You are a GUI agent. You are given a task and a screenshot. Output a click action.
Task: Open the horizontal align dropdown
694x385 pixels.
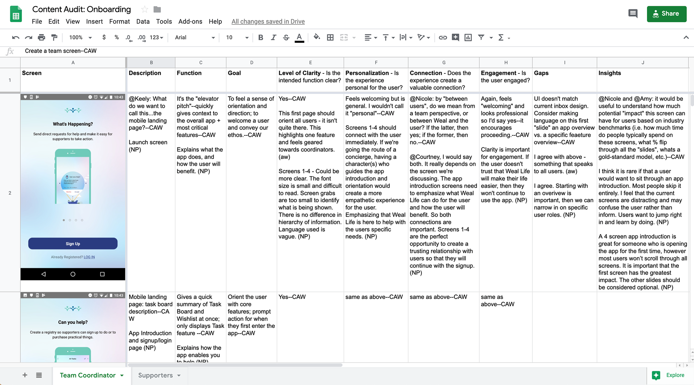pyautogui.click(x=370, y=37)
